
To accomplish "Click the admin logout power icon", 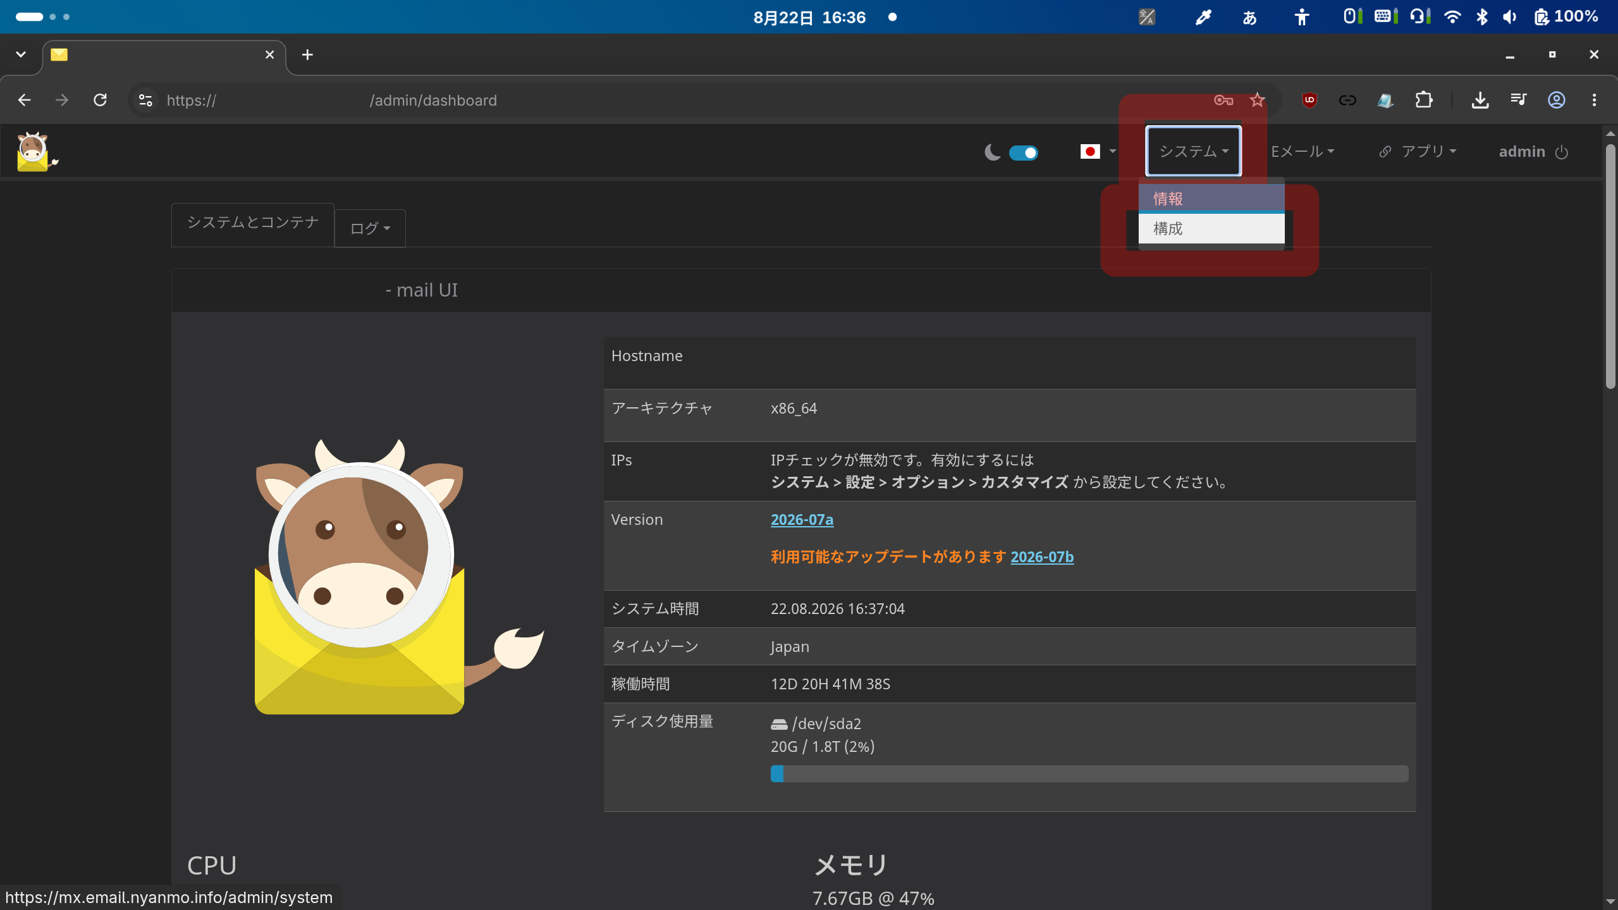I will [x=1562, y=152].
